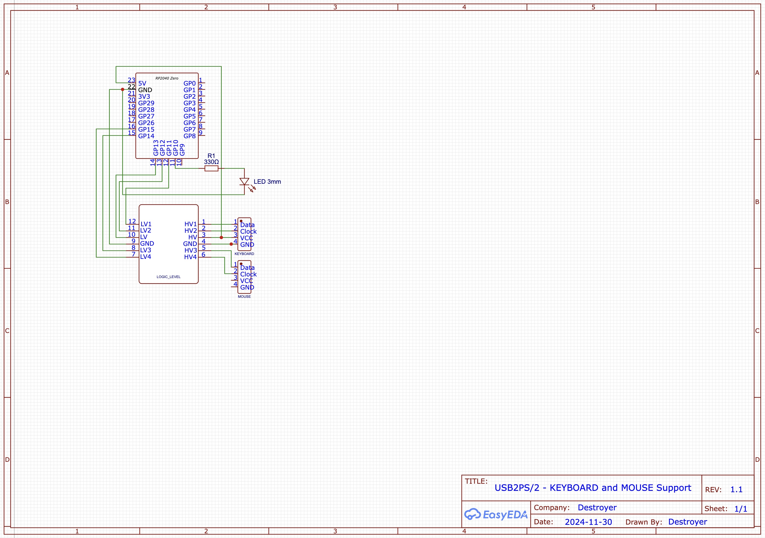This screenshot has width=765, height=538.
Task: Click the 'LOGIC_LEVEL' component label
Action: (x=168, y=277)
